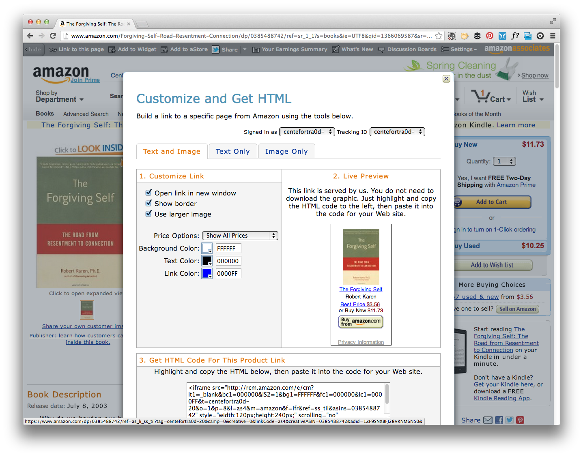This screenshot has width=583, height=457.
Task: Close the Forgiving Self browser tab
Action: [x=129, y=24]
